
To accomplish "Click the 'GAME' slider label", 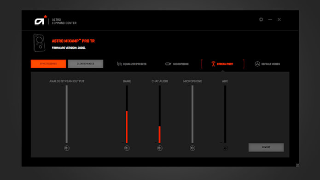I will point(127,81).
